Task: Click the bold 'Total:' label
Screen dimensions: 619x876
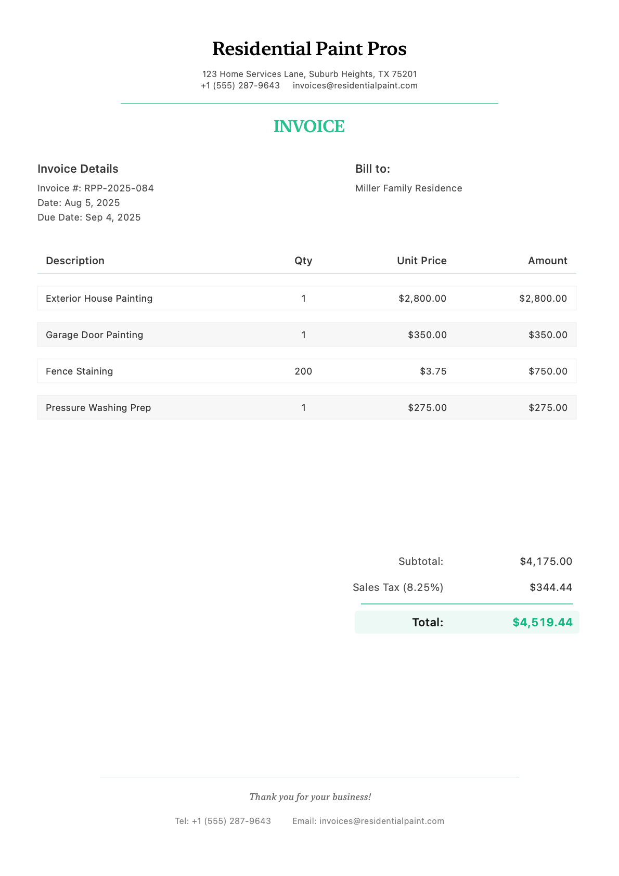Action: 428,622
